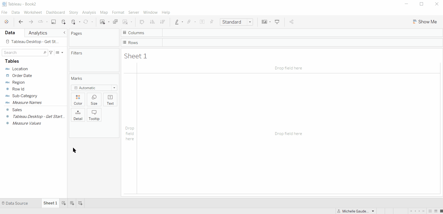Click the Tableau start page icon
This screenshot has width=443, height=214.
point(6,22)
